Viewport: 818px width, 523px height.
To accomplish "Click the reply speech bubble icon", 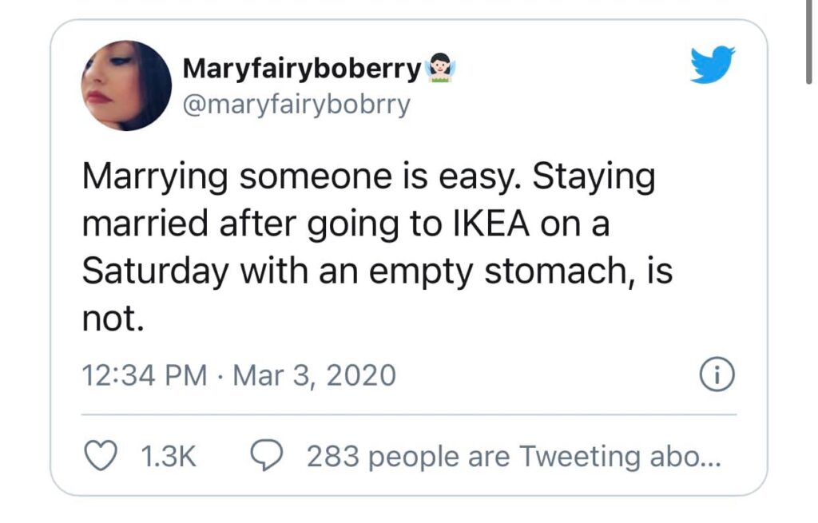I will (264, 457).
